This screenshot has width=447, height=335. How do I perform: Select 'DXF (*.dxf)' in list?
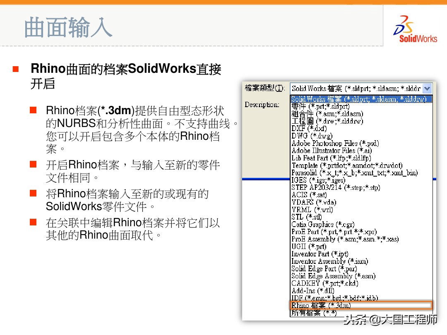[x=361, y=129]
